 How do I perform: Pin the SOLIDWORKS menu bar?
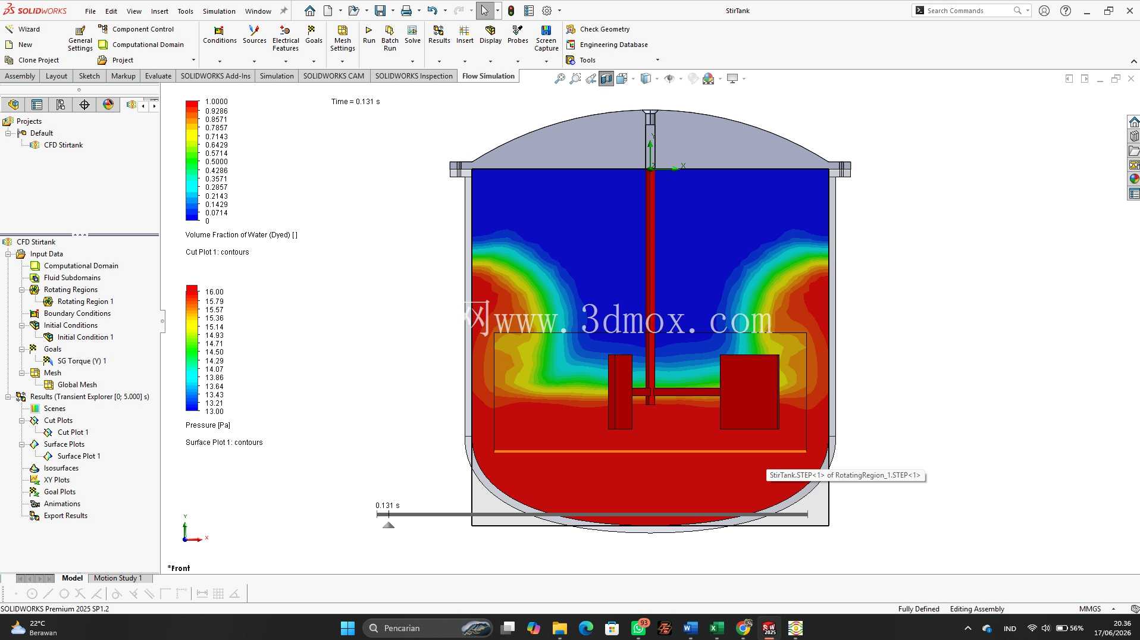tap(284, 11)
